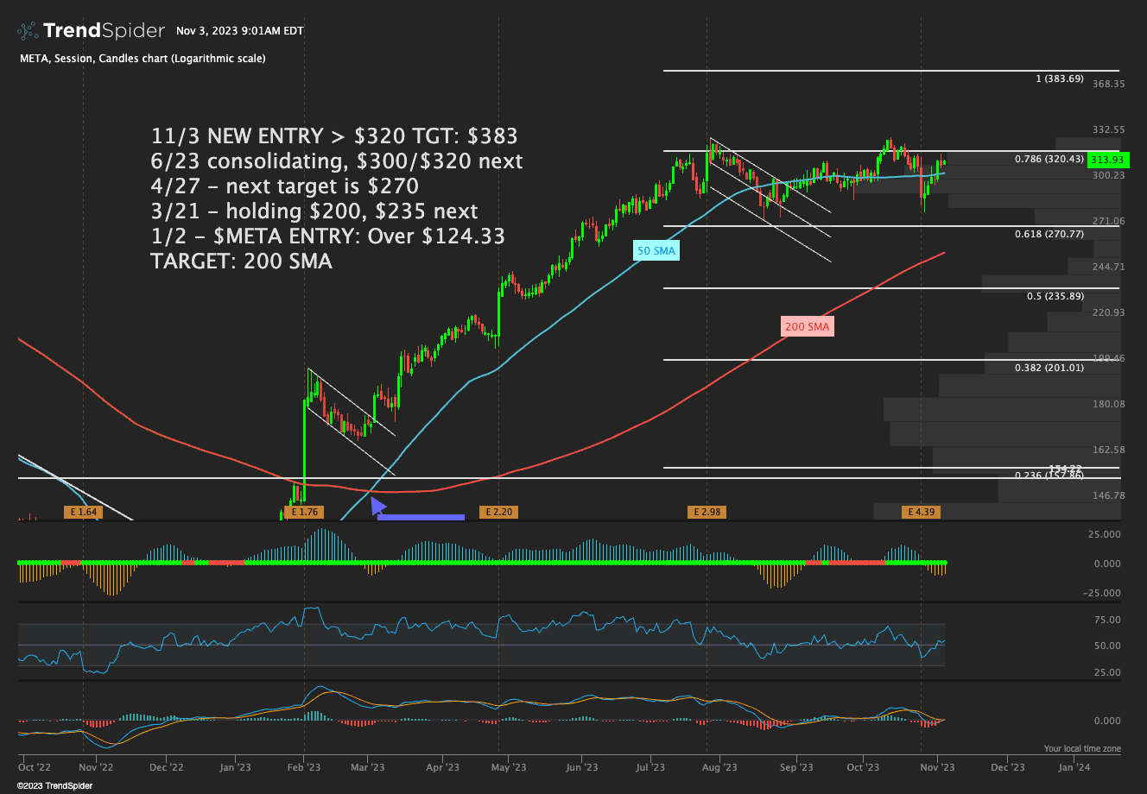Image resolution: width=1147 pixels, height=794 pixels.
Task: Select the E 1.76 earnings marker
Action: click(305, 512)
